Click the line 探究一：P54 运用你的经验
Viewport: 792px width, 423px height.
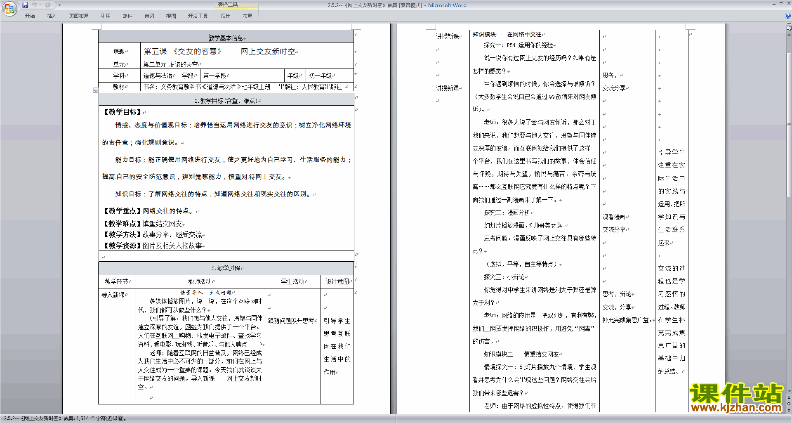coord(519,45)
